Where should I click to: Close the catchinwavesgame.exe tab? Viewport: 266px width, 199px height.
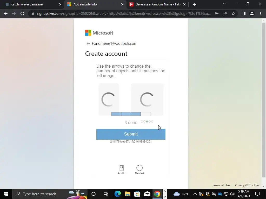(x=60, y=4)
